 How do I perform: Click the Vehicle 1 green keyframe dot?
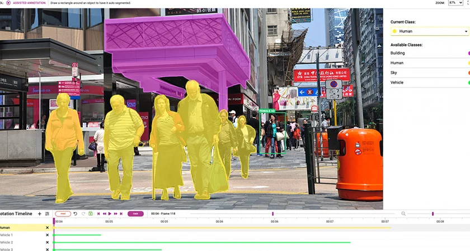click(54, 235)
